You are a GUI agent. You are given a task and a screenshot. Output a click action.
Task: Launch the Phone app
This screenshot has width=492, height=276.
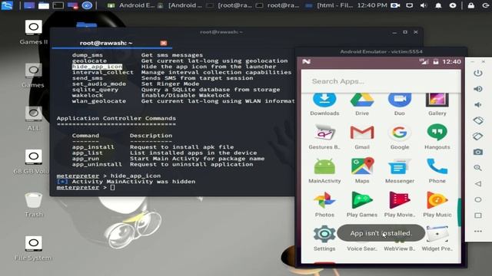pyautogui.click(x=437, y=171)
